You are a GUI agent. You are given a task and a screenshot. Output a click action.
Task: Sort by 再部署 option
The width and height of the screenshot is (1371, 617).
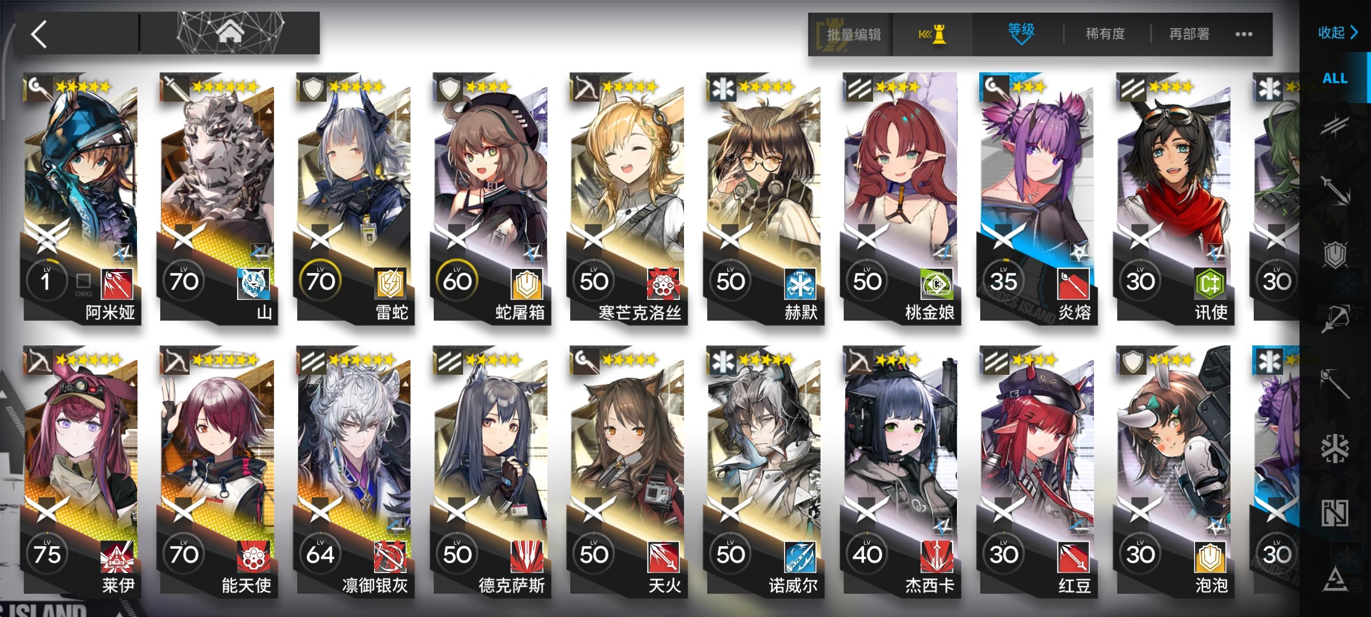click(1189, 34)
